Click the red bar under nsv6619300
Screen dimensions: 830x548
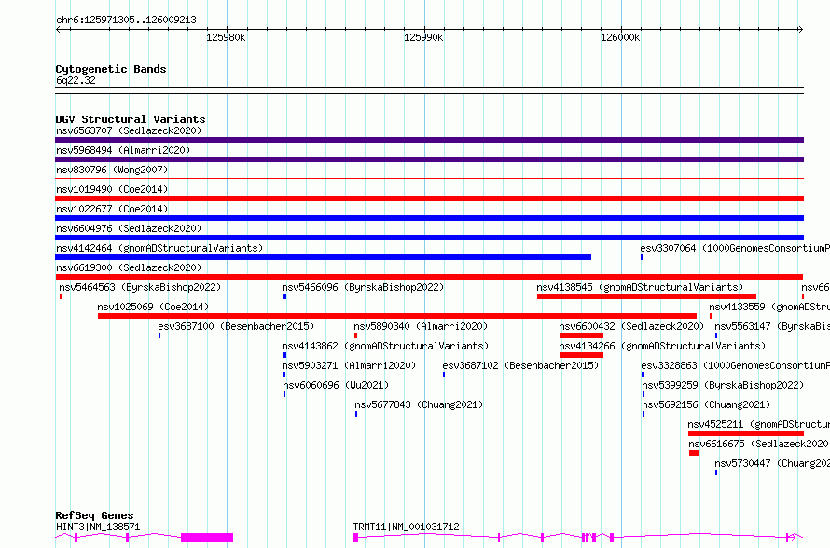tap(429, 277)
